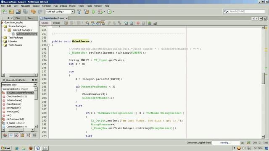Collapse the MakeAGuess method code fold
The width and height of the screenshot is (269, 151).
49,45
